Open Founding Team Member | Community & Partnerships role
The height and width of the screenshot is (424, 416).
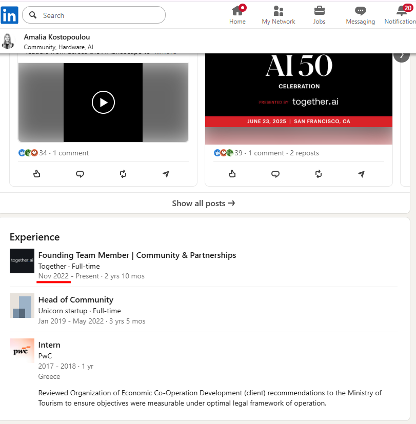point(137,255)
